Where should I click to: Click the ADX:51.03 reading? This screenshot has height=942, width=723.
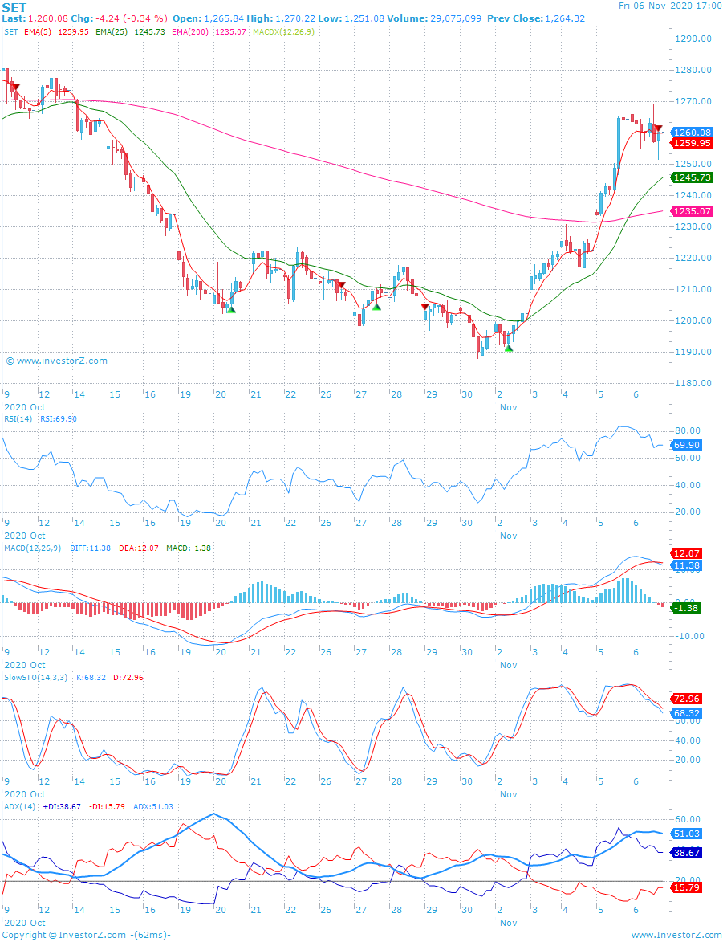pos(152,806)
